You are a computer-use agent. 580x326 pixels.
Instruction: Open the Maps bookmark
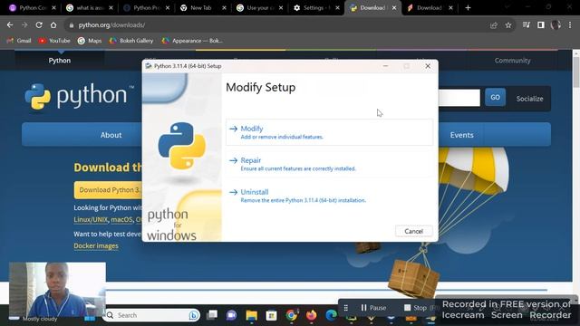pos(90,41)
